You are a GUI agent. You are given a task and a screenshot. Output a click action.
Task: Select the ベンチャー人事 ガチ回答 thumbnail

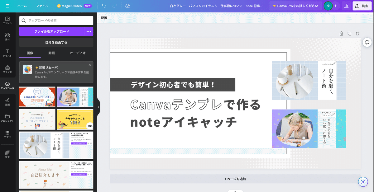[37, 97]
